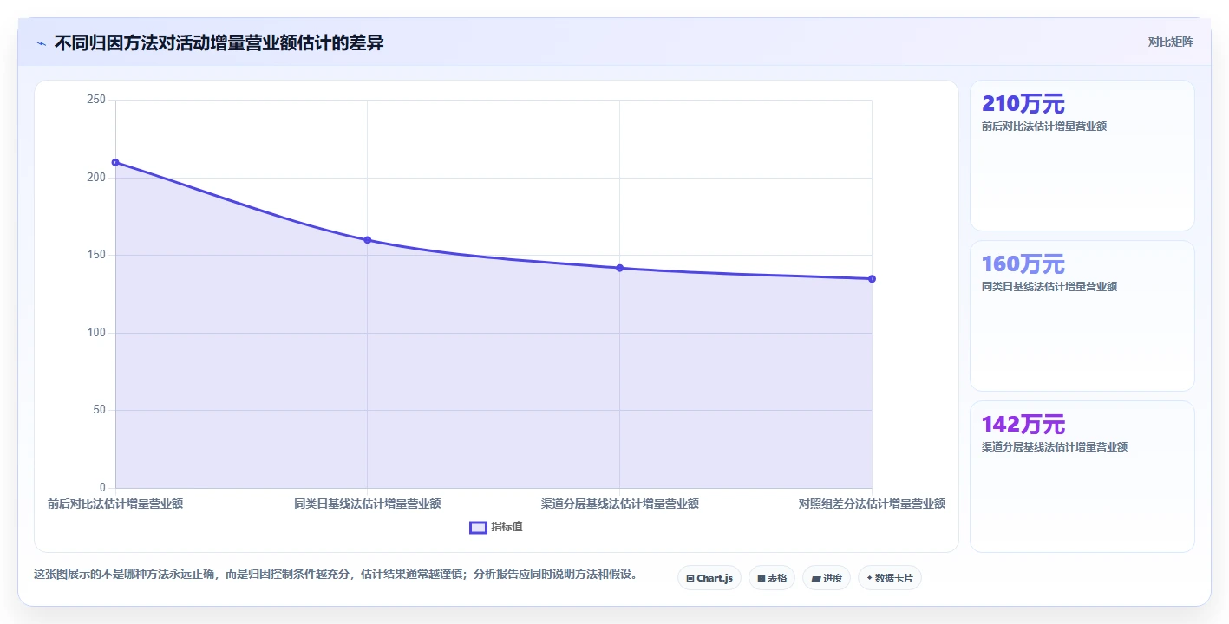This screenshot has width=1229, height=624.
Task: Click the y-axis value 100
Action: coord(96,333)
